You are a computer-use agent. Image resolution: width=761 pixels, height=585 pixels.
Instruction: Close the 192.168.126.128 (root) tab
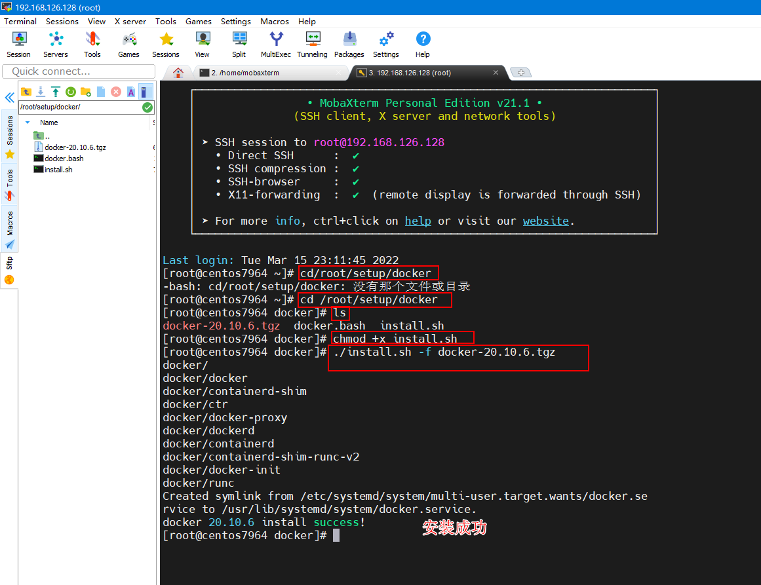tap(496, 72)
